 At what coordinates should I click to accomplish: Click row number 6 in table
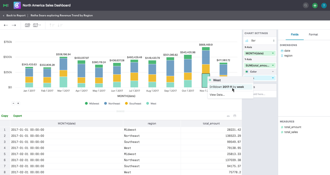pos(5,160)
